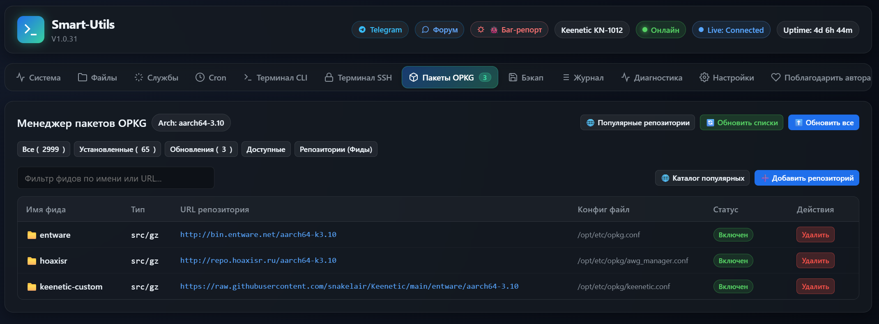The height and width of the screenshot is (324, 879).
Task: Click Обновить списки button
Action: pos(741,122)
